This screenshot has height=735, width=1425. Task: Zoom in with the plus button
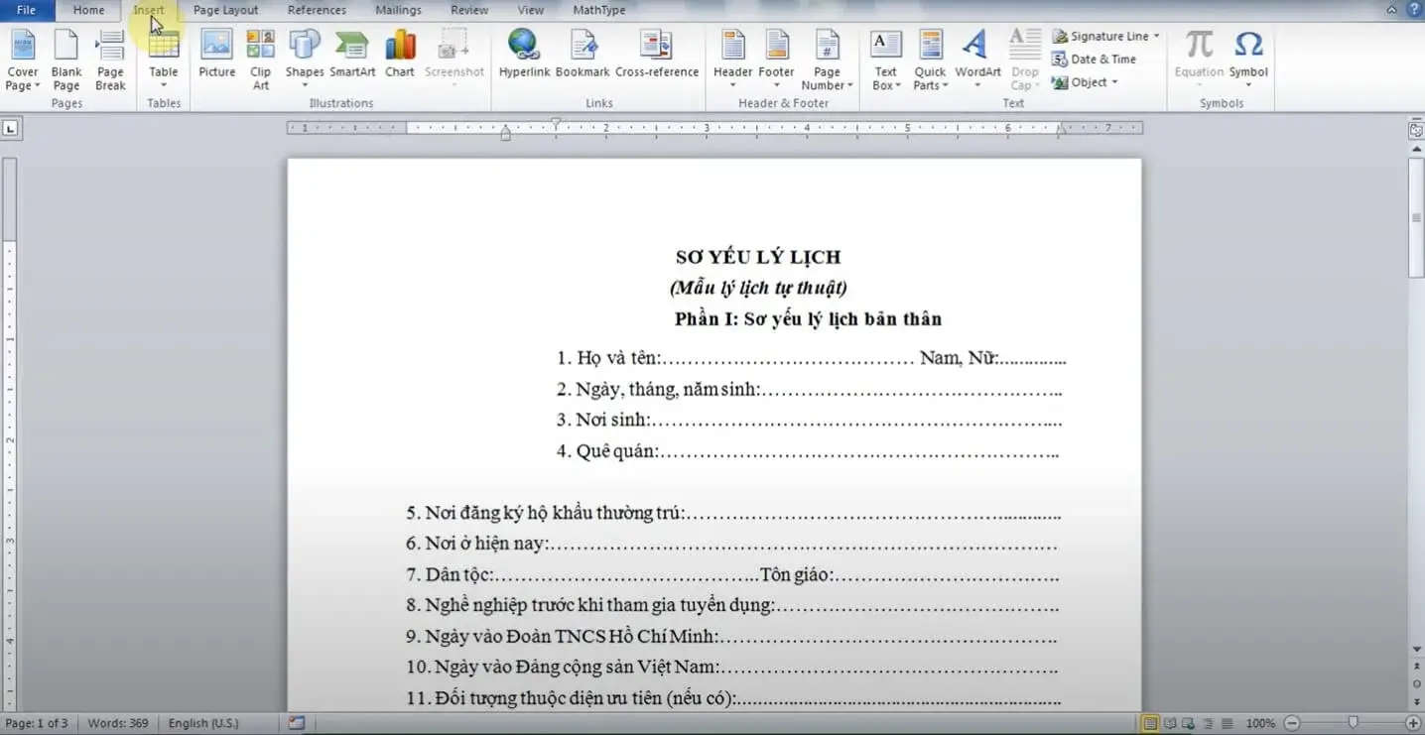tap(1413, 723)
